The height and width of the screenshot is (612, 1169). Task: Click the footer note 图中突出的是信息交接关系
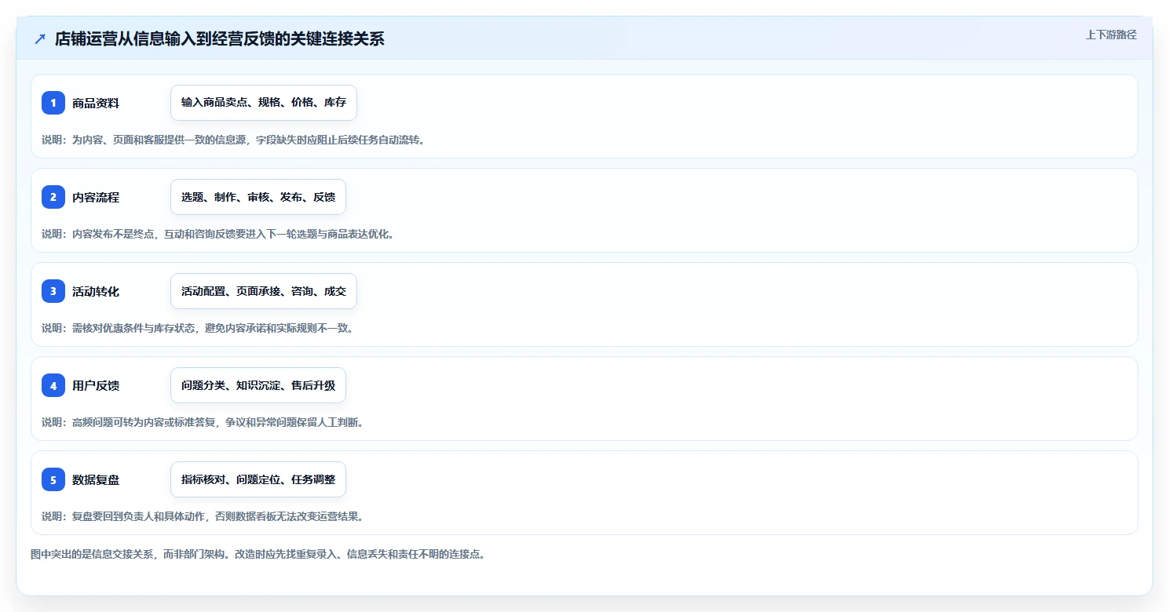tap(258, 554)
